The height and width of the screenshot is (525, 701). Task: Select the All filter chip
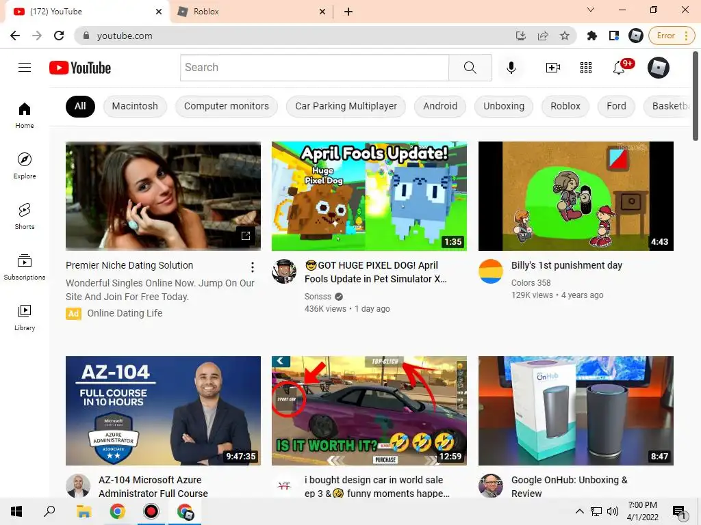pos(80,106)
